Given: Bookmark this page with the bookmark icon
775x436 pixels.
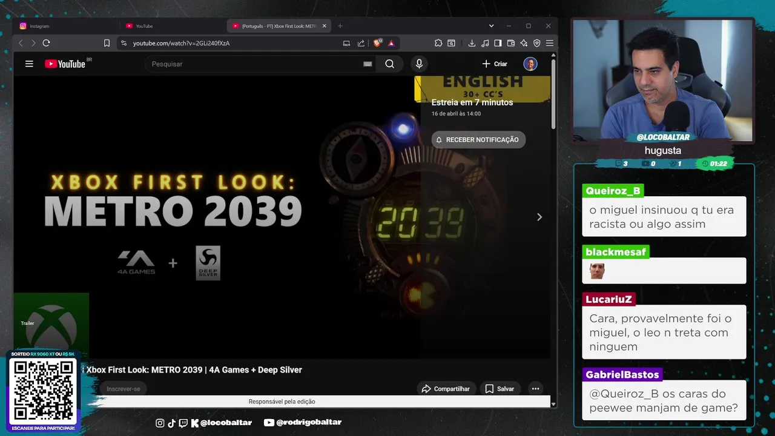Looking at the screenshot, I should 107,43.
